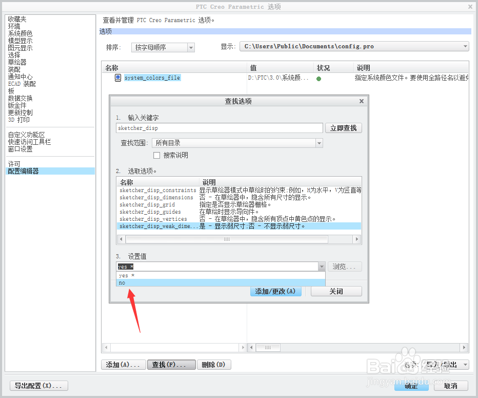Open 3D 打印 category
The image size is (478, 398).
pyautogui.click(x=18, y=120)
